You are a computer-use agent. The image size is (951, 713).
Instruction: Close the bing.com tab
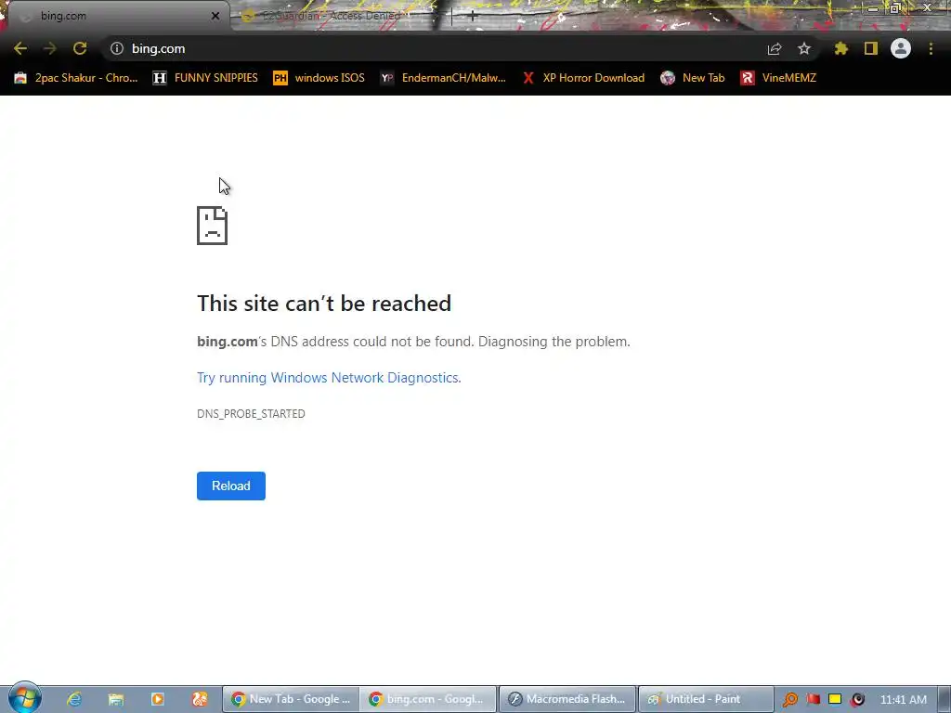215,16
